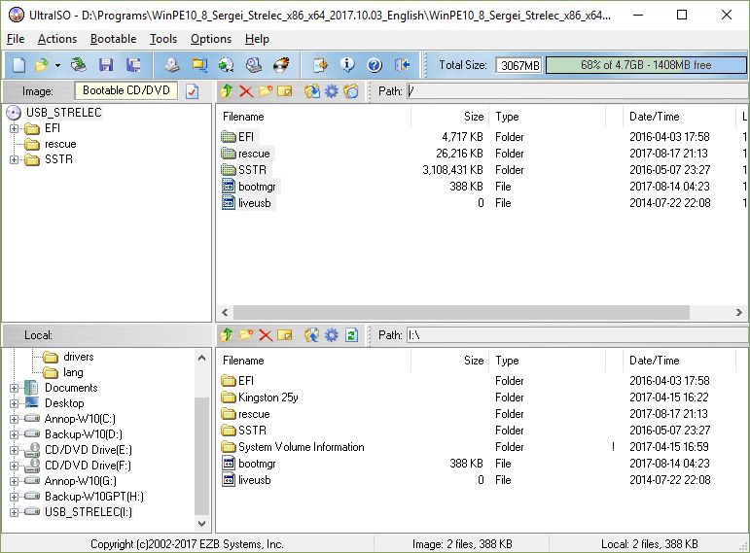Go up a folder in the image pane toolbar
The width and height of the screenshot is (750, 553).
(x=227, y=90)
